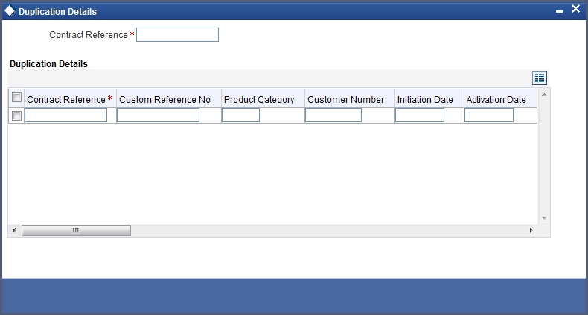The height and width of the screenshot is (315, 588).
Task: Click Activation Date cell input
Action: [x=489, y=115]
